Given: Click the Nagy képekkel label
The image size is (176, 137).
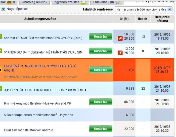Looking at the screenshot, I should point(17,9).
